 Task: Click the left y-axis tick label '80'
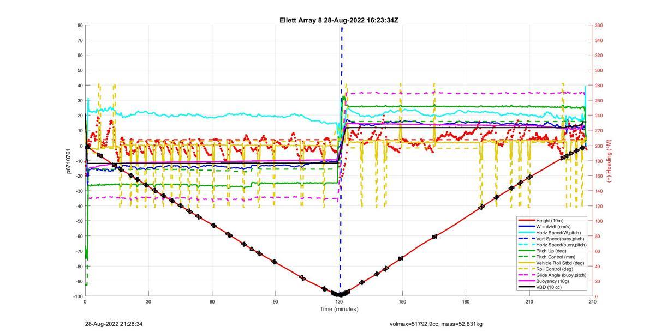click(x=80, y=26)
